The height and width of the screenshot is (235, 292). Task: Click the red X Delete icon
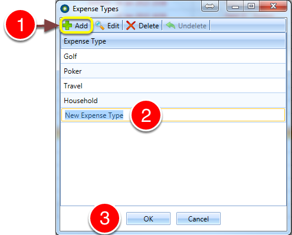131,26
